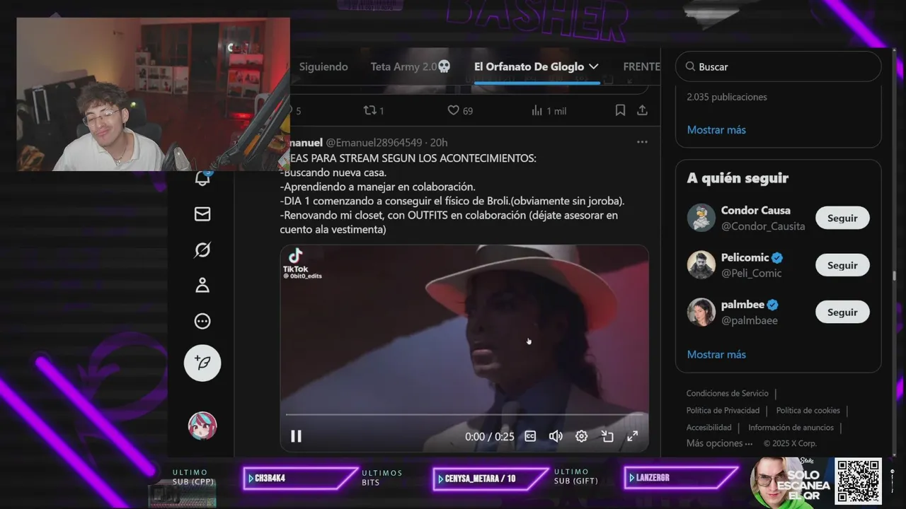Open Información de anuncios link

tap(791, 427)
